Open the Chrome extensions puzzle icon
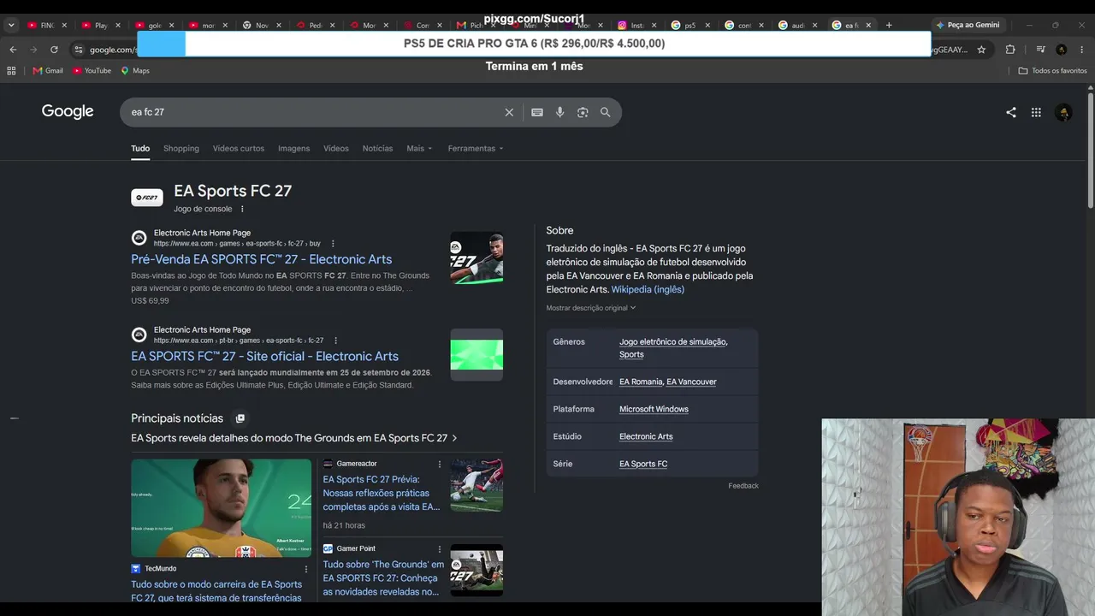This screenshot has width=1095, height=616. pos(1010,50)
